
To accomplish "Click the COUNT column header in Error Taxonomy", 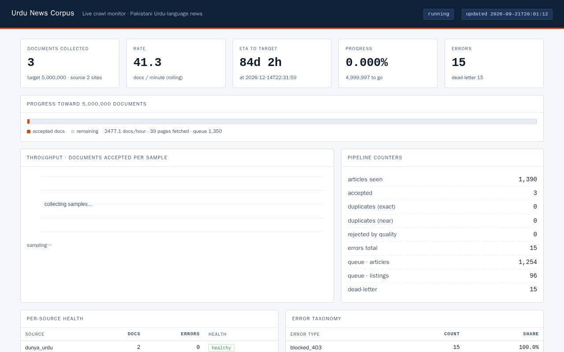I will (452, 334).
